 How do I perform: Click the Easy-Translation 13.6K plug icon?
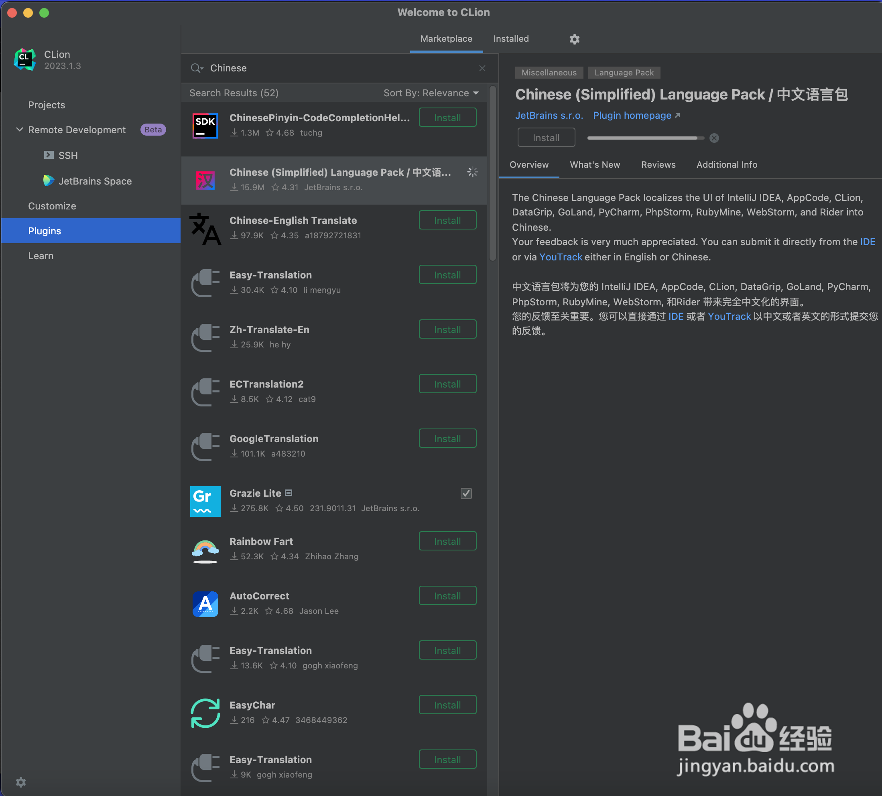click(x=205, y=659)
